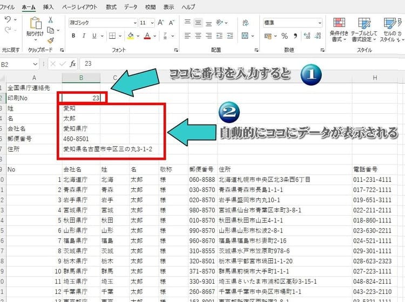Click cell B2 containing 23
Viewport: 405px width, 302px height.
pyautogui.click(x=81, y=98)
